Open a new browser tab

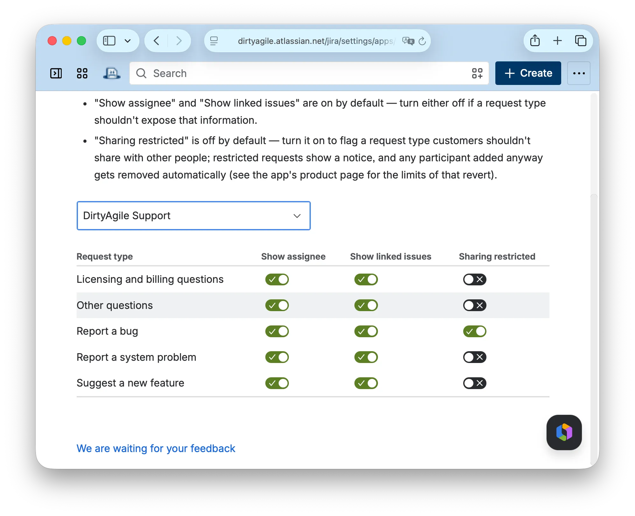(x=557, y=40)
